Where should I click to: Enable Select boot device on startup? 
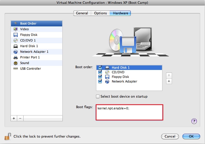98,97
